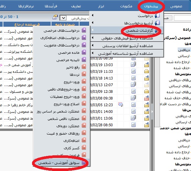Click the panel splitter collapse arrow
The height and width of the screenshot is (171, 191).
[152, 112]
